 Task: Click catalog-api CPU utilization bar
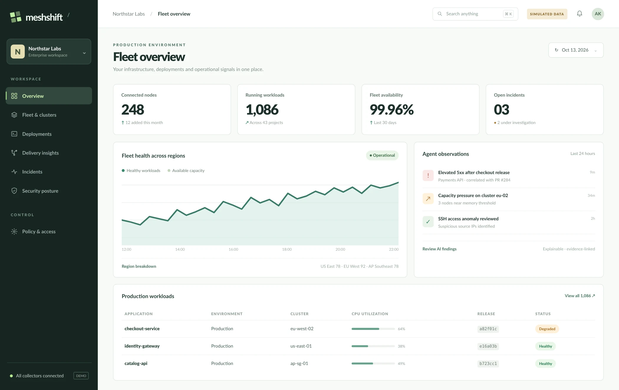(x=373, y=363)
